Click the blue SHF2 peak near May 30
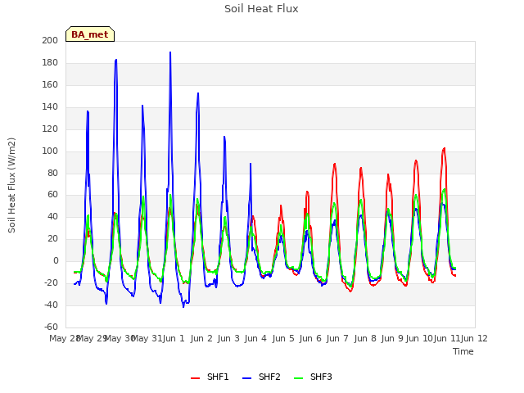 pos(116,60)
